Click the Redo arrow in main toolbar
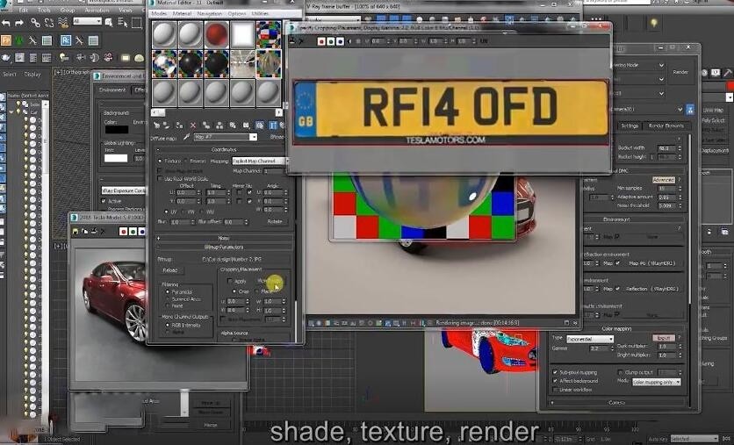Viewport: 734px width, 445px height. point(19,22)
